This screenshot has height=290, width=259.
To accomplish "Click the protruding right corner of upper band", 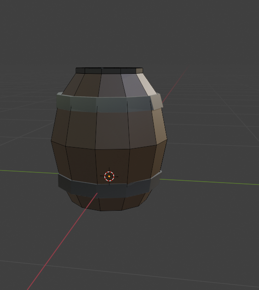I will (157, 101).
